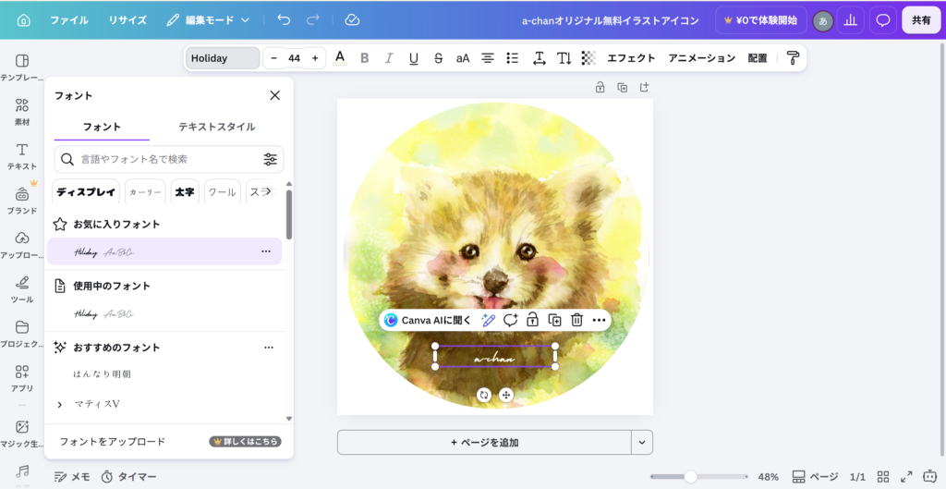Open the add page dropdown arrow
946x489 pixels.
(642, 443)
